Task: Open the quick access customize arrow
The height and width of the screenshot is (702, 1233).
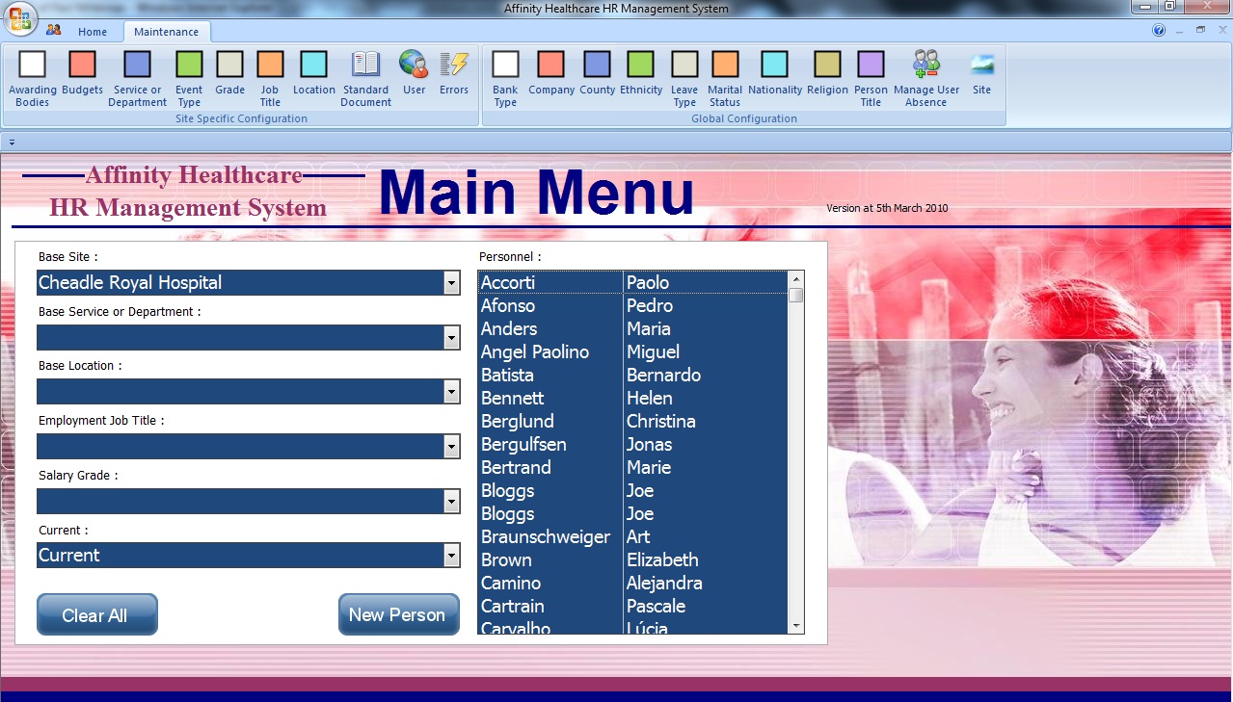Action: point(12,142)
